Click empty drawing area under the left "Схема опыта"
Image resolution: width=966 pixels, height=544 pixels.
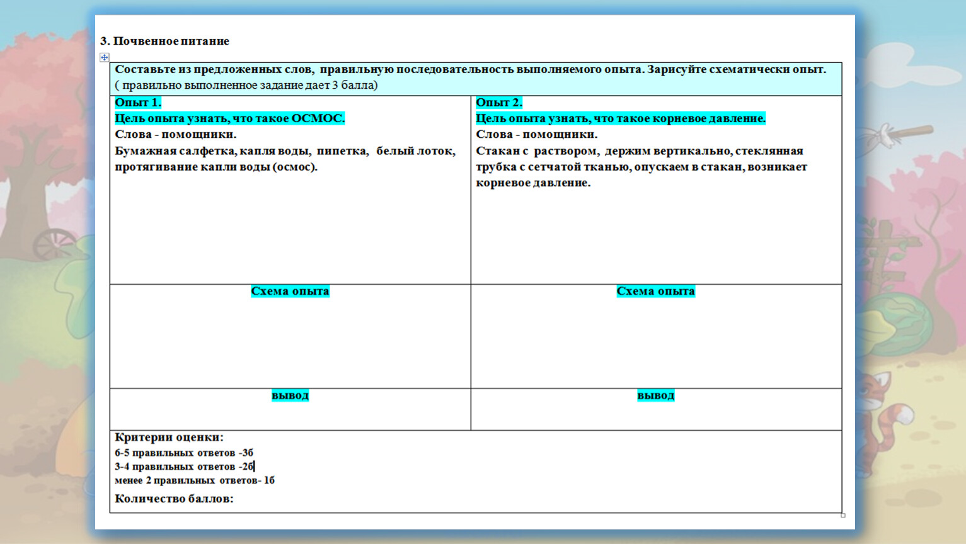(x=290, y=343)
